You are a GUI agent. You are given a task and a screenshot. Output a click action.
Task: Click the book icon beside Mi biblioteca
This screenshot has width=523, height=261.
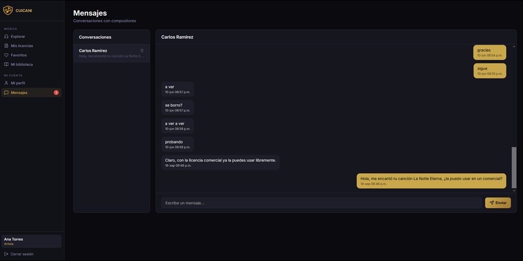(6, 65)
